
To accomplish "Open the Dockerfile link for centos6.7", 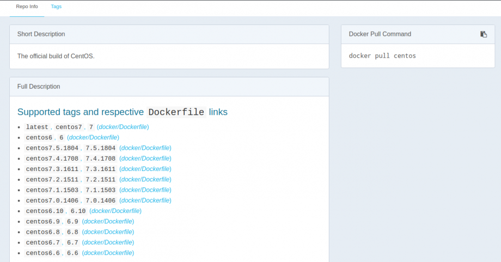I will [x=108, y=242].
